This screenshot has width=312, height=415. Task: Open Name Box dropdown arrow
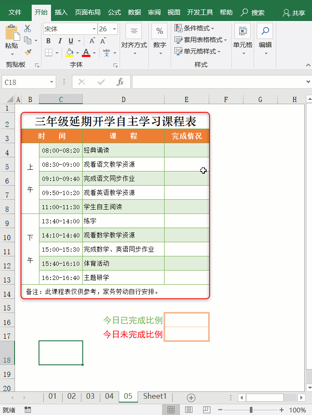[x=51, y=82]
